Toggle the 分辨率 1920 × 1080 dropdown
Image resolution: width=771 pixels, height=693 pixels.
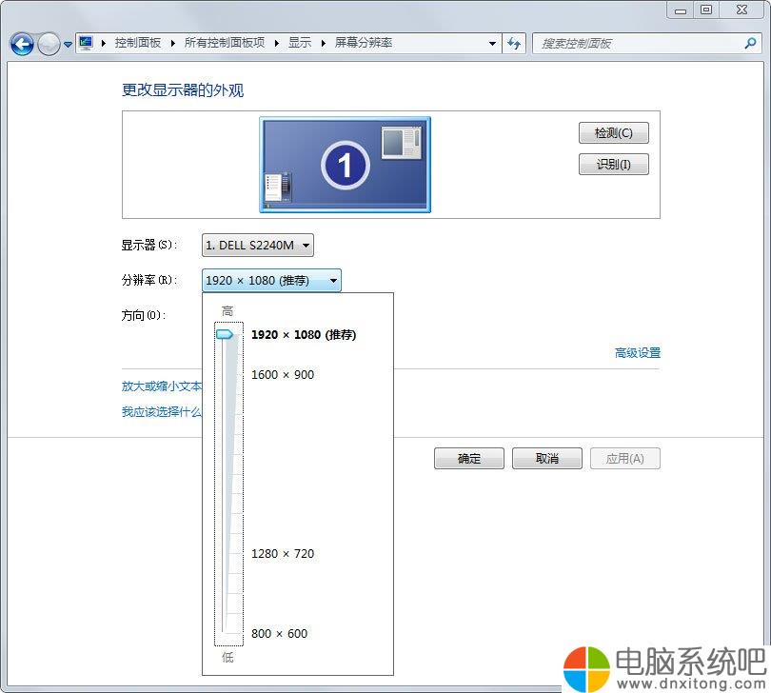271,281
